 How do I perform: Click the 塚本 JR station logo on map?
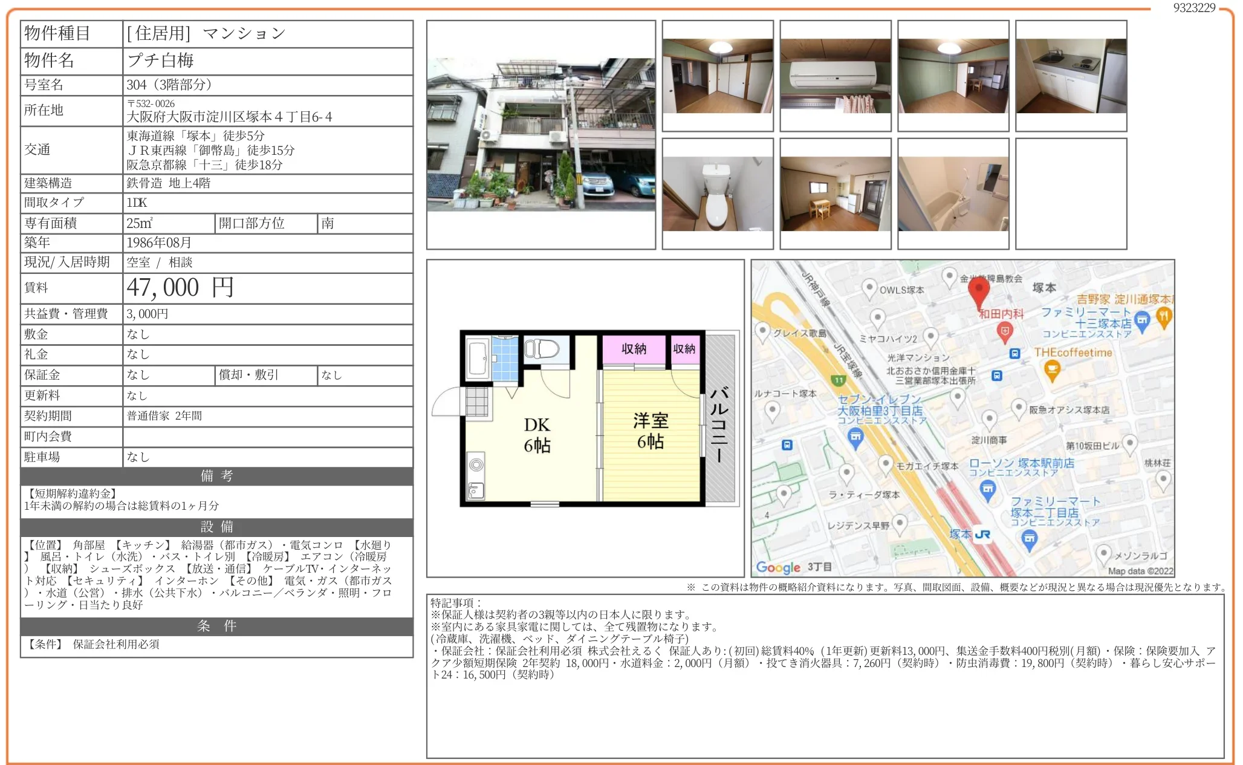[x=983, y=535]
